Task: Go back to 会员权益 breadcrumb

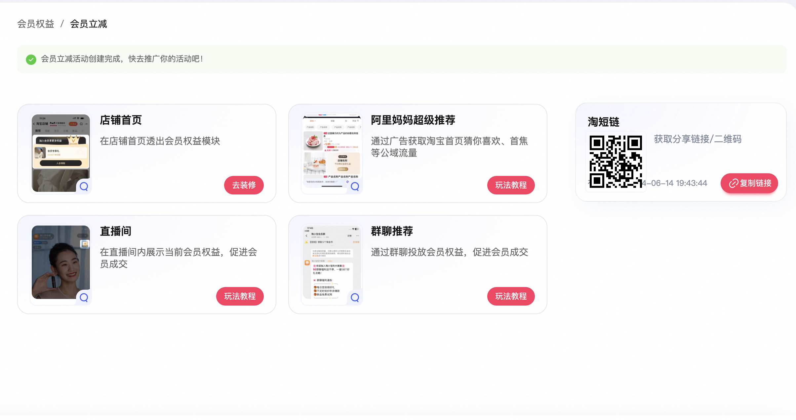Action: coord(36,24)
